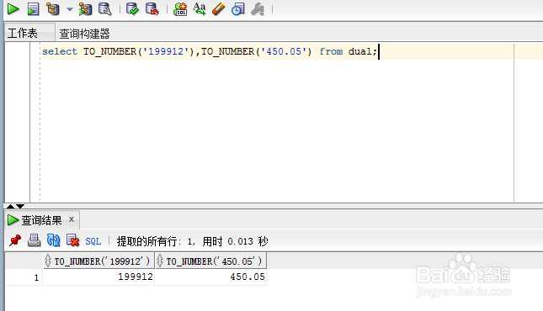Click the delete row red X icon

(x=72, y=240)
